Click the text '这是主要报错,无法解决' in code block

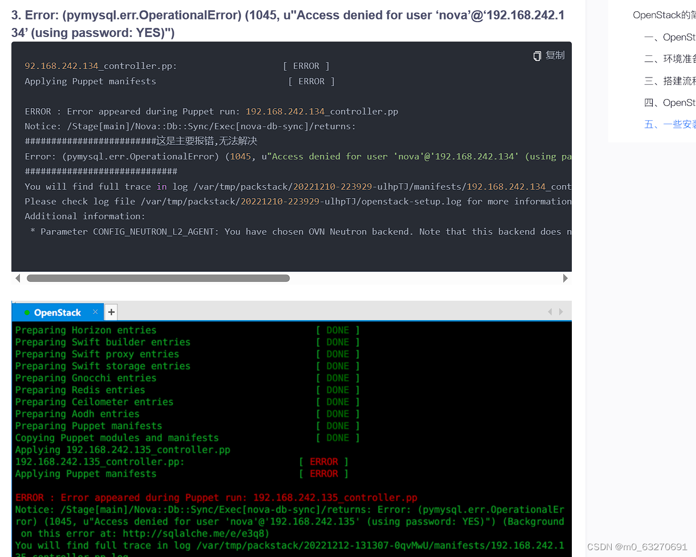[207, 141]
